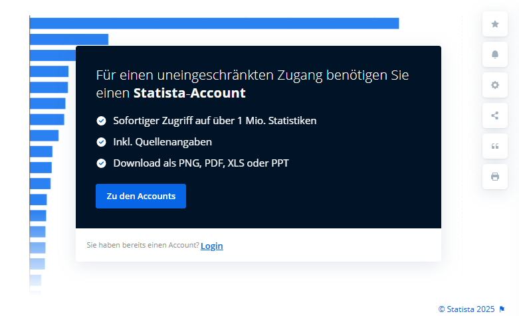
Task: Click the print icon
Action: (494, 177)
